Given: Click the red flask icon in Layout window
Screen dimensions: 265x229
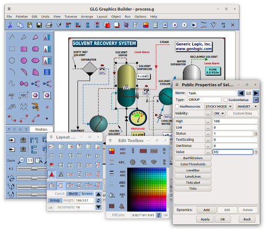Looking at the screenshot, I should (x=51, y=175).
